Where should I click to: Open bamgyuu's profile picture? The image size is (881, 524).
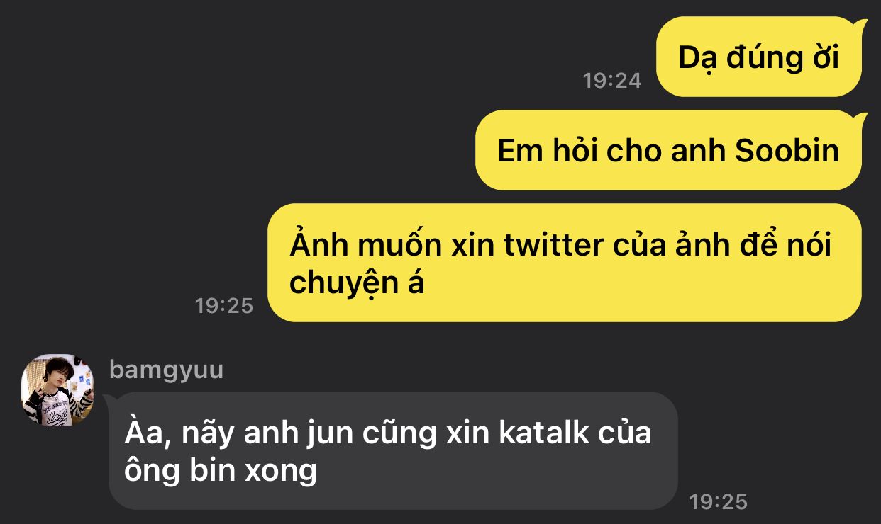pyautogui.click(x=57, y=390)
